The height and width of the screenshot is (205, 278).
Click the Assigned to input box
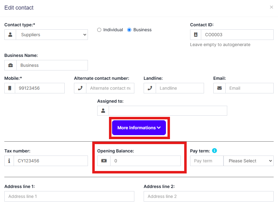coord(168,111)
